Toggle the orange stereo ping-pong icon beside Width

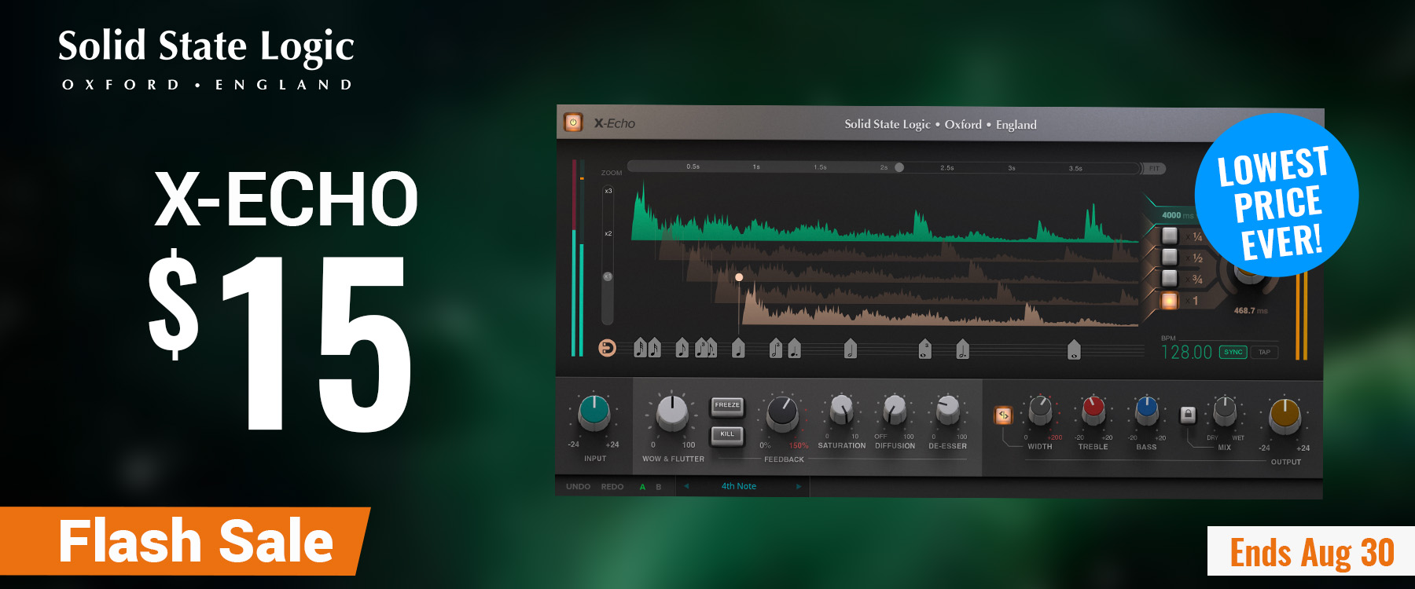(1003, 415)
